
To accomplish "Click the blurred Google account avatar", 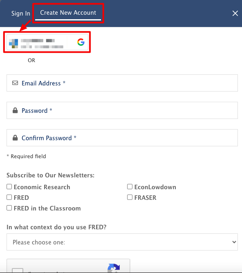I will [13, 44].
